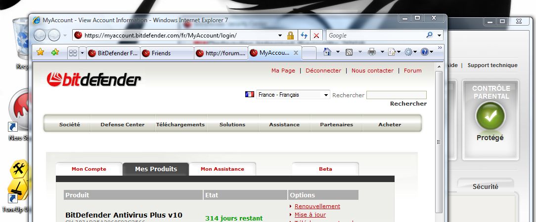Open the Beta tab
536x222 pixels.
(x=325, y=169)
